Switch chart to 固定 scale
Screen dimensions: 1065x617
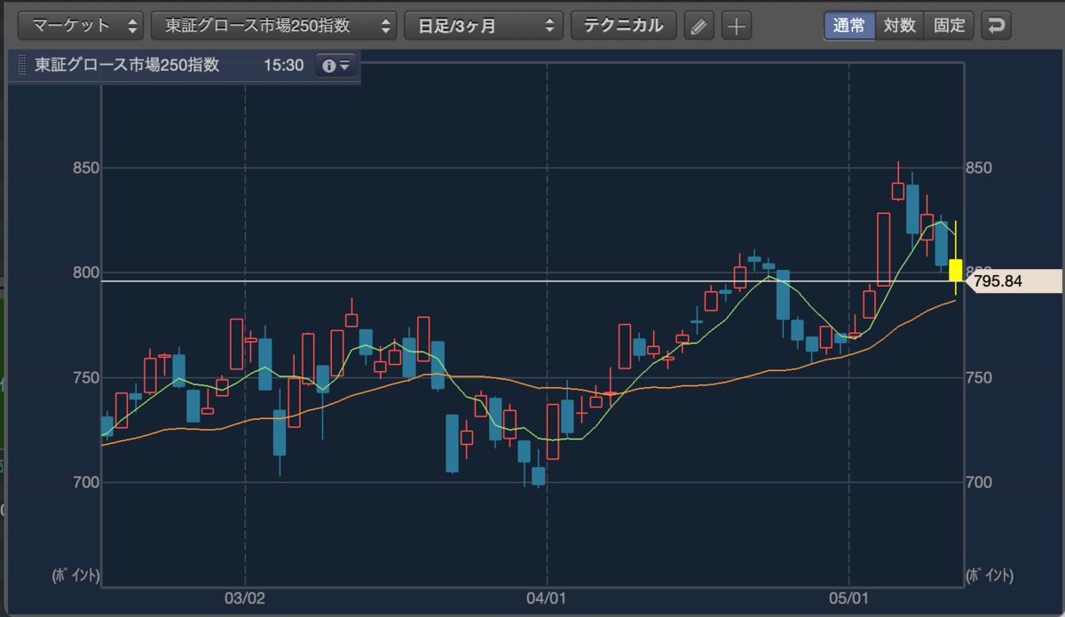[949, 25]
